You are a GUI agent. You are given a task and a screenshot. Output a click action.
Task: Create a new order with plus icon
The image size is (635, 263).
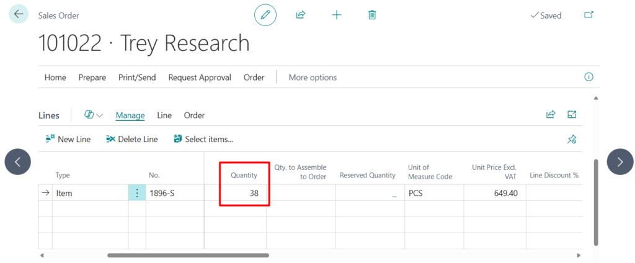click(336, 15)
